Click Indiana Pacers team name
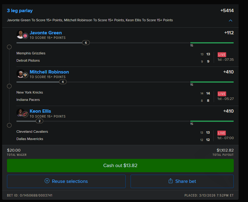248x202 pixels. coord(28,100)
